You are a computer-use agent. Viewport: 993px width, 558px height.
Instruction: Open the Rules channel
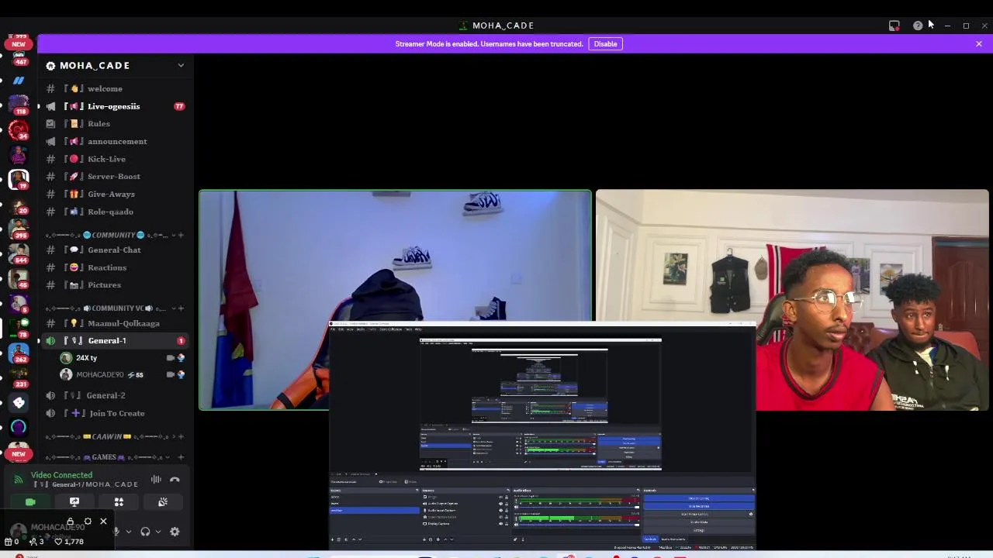[x=116, y=124]
